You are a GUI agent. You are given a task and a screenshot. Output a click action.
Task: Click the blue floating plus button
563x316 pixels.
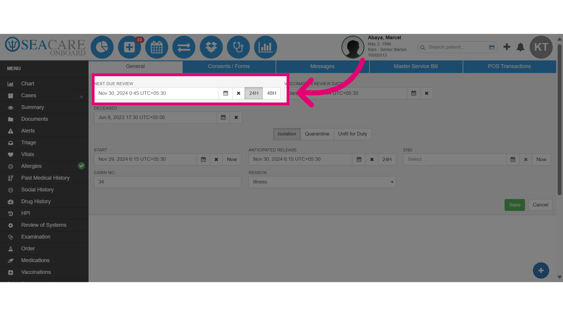pos(541,271)
